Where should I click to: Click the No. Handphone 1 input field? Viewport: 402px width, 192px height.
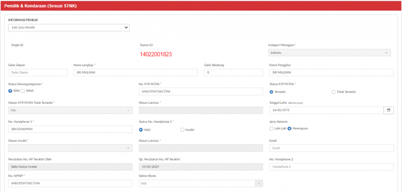click(71, 129)
